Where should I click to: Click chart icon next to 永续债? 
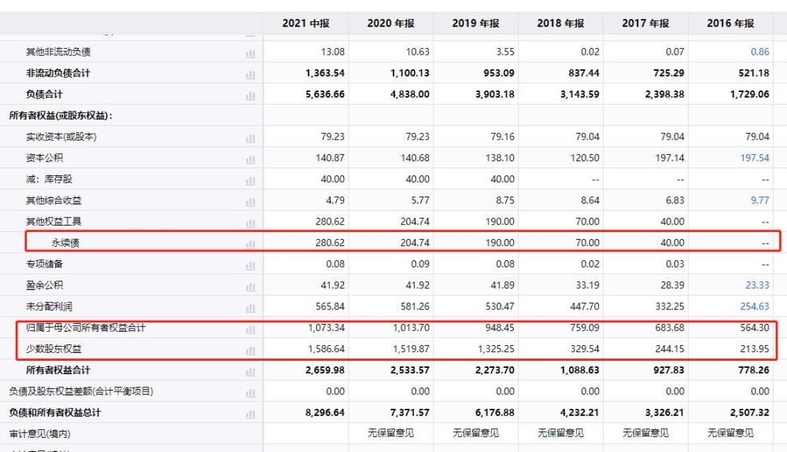point(250,244)
